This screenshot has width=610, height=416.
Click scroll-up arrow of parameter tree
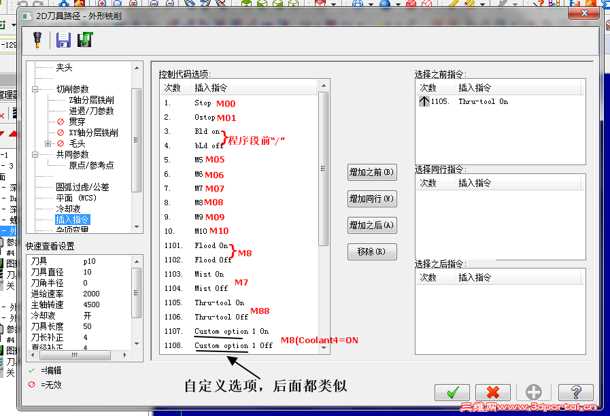(137, 68)
